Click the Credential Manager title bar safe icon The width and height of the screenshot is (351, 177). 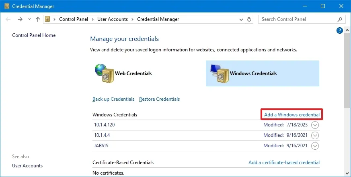7,6
